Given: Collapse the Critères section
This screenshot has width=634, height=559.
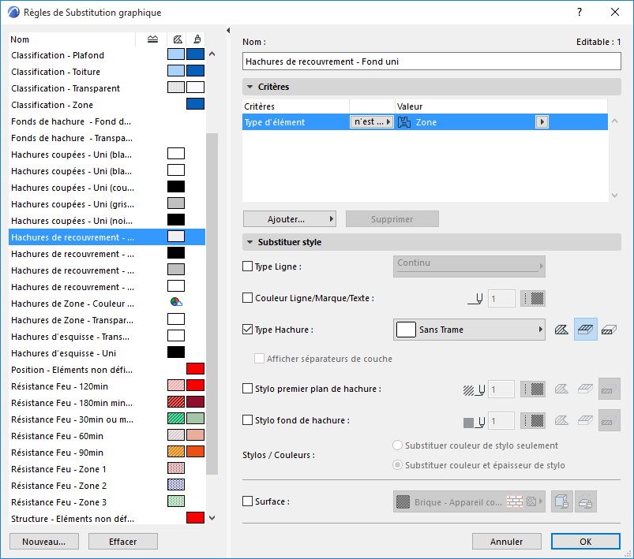Looking at the screenshot, I should tap(249, 87).
